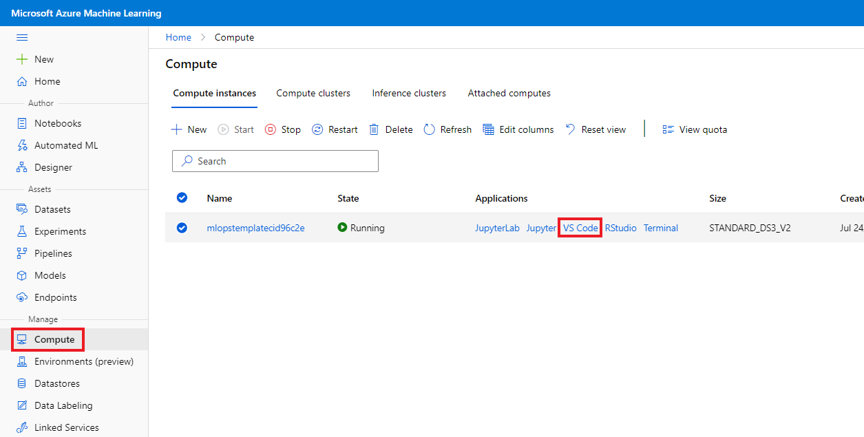Open Notebooks from sidebar menu
Viewport: 864px width, 437px height.
58,123
